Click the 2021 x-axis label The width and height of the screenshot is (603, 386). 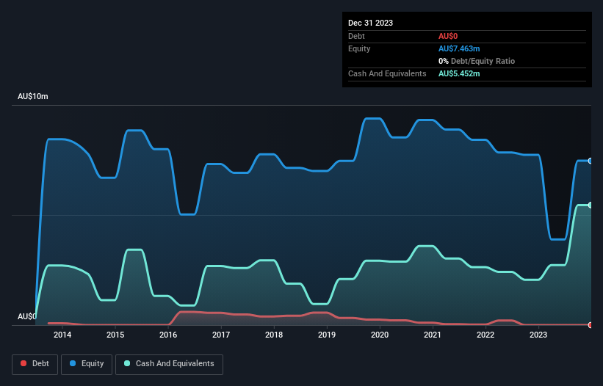click(433, 335)
